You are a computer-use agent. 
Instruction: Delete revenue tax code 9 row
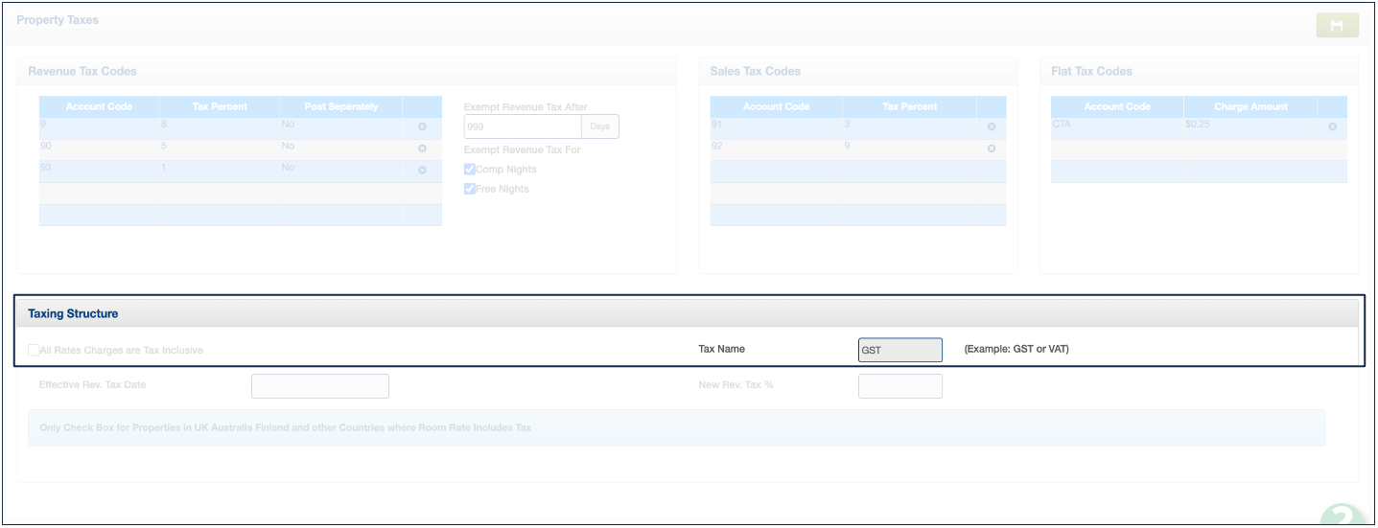pyautogui.click(x=422, y=126)
